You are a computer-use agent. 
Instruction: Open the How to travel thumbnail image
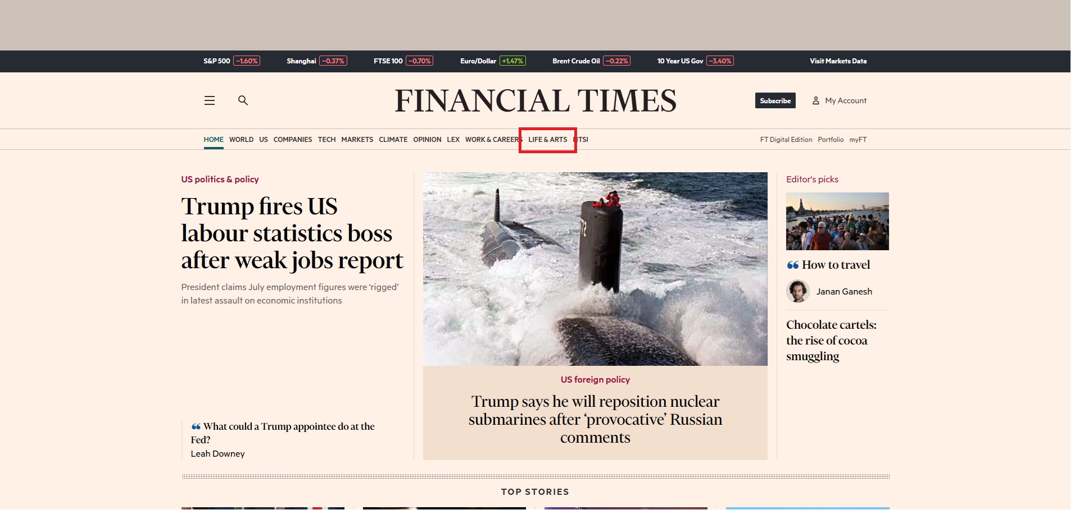(x=837, y=221)
